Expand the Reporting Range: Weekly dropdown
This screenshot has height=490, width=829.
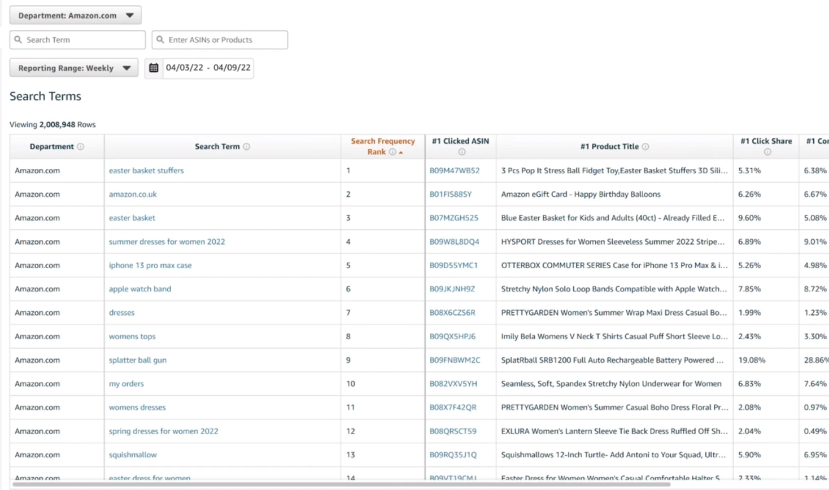pos(74,68)
